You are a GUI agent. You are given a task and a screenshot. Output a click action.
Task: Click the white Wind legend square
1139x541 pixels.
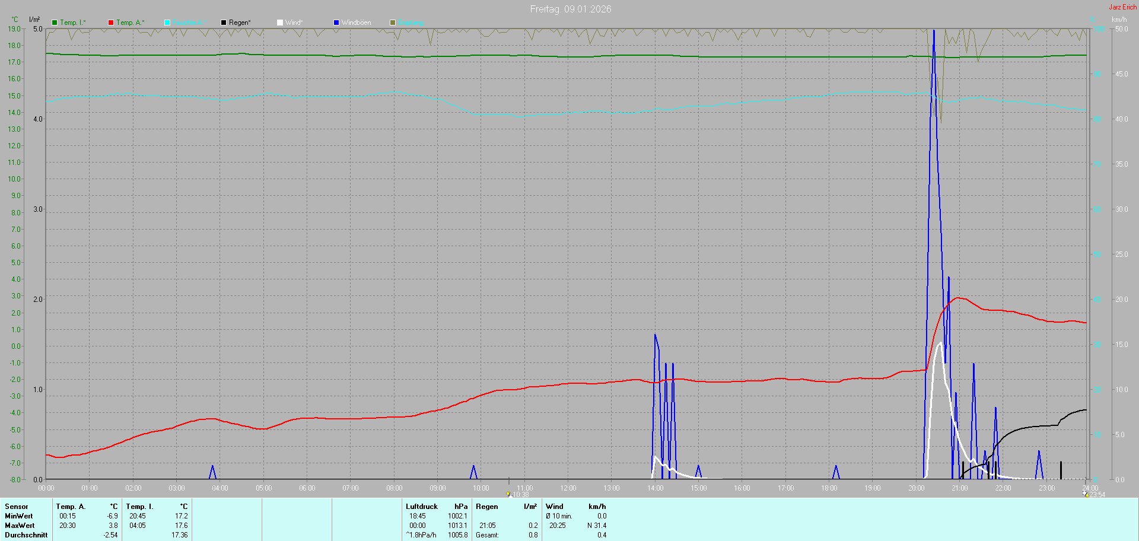pyautogui.click(x=280, y=23)
